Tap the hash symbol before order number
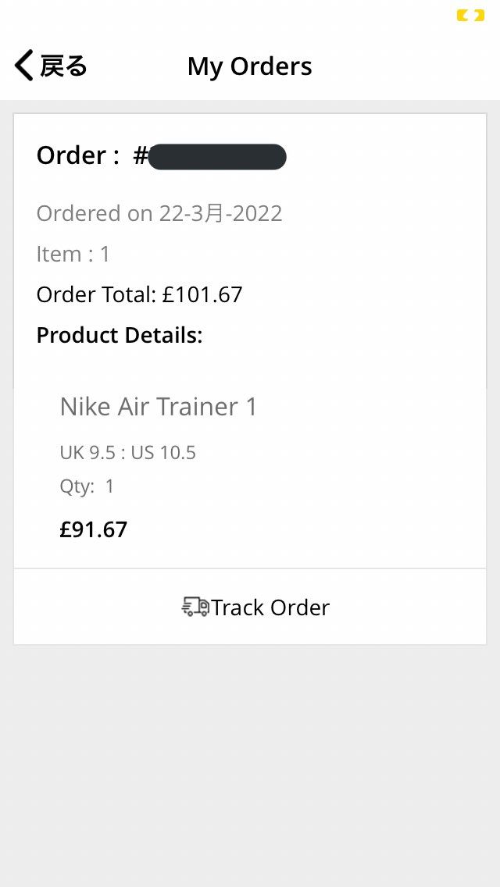This screenshot has height=887, width=500. coord(140,155)
